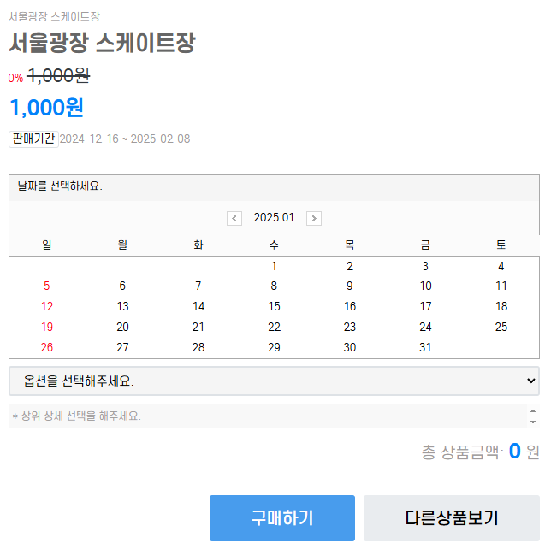Image resolution: width=545 pixels, height=549 pixels.
Task: Select January 3 on the calendar
Action: point(425,266)
